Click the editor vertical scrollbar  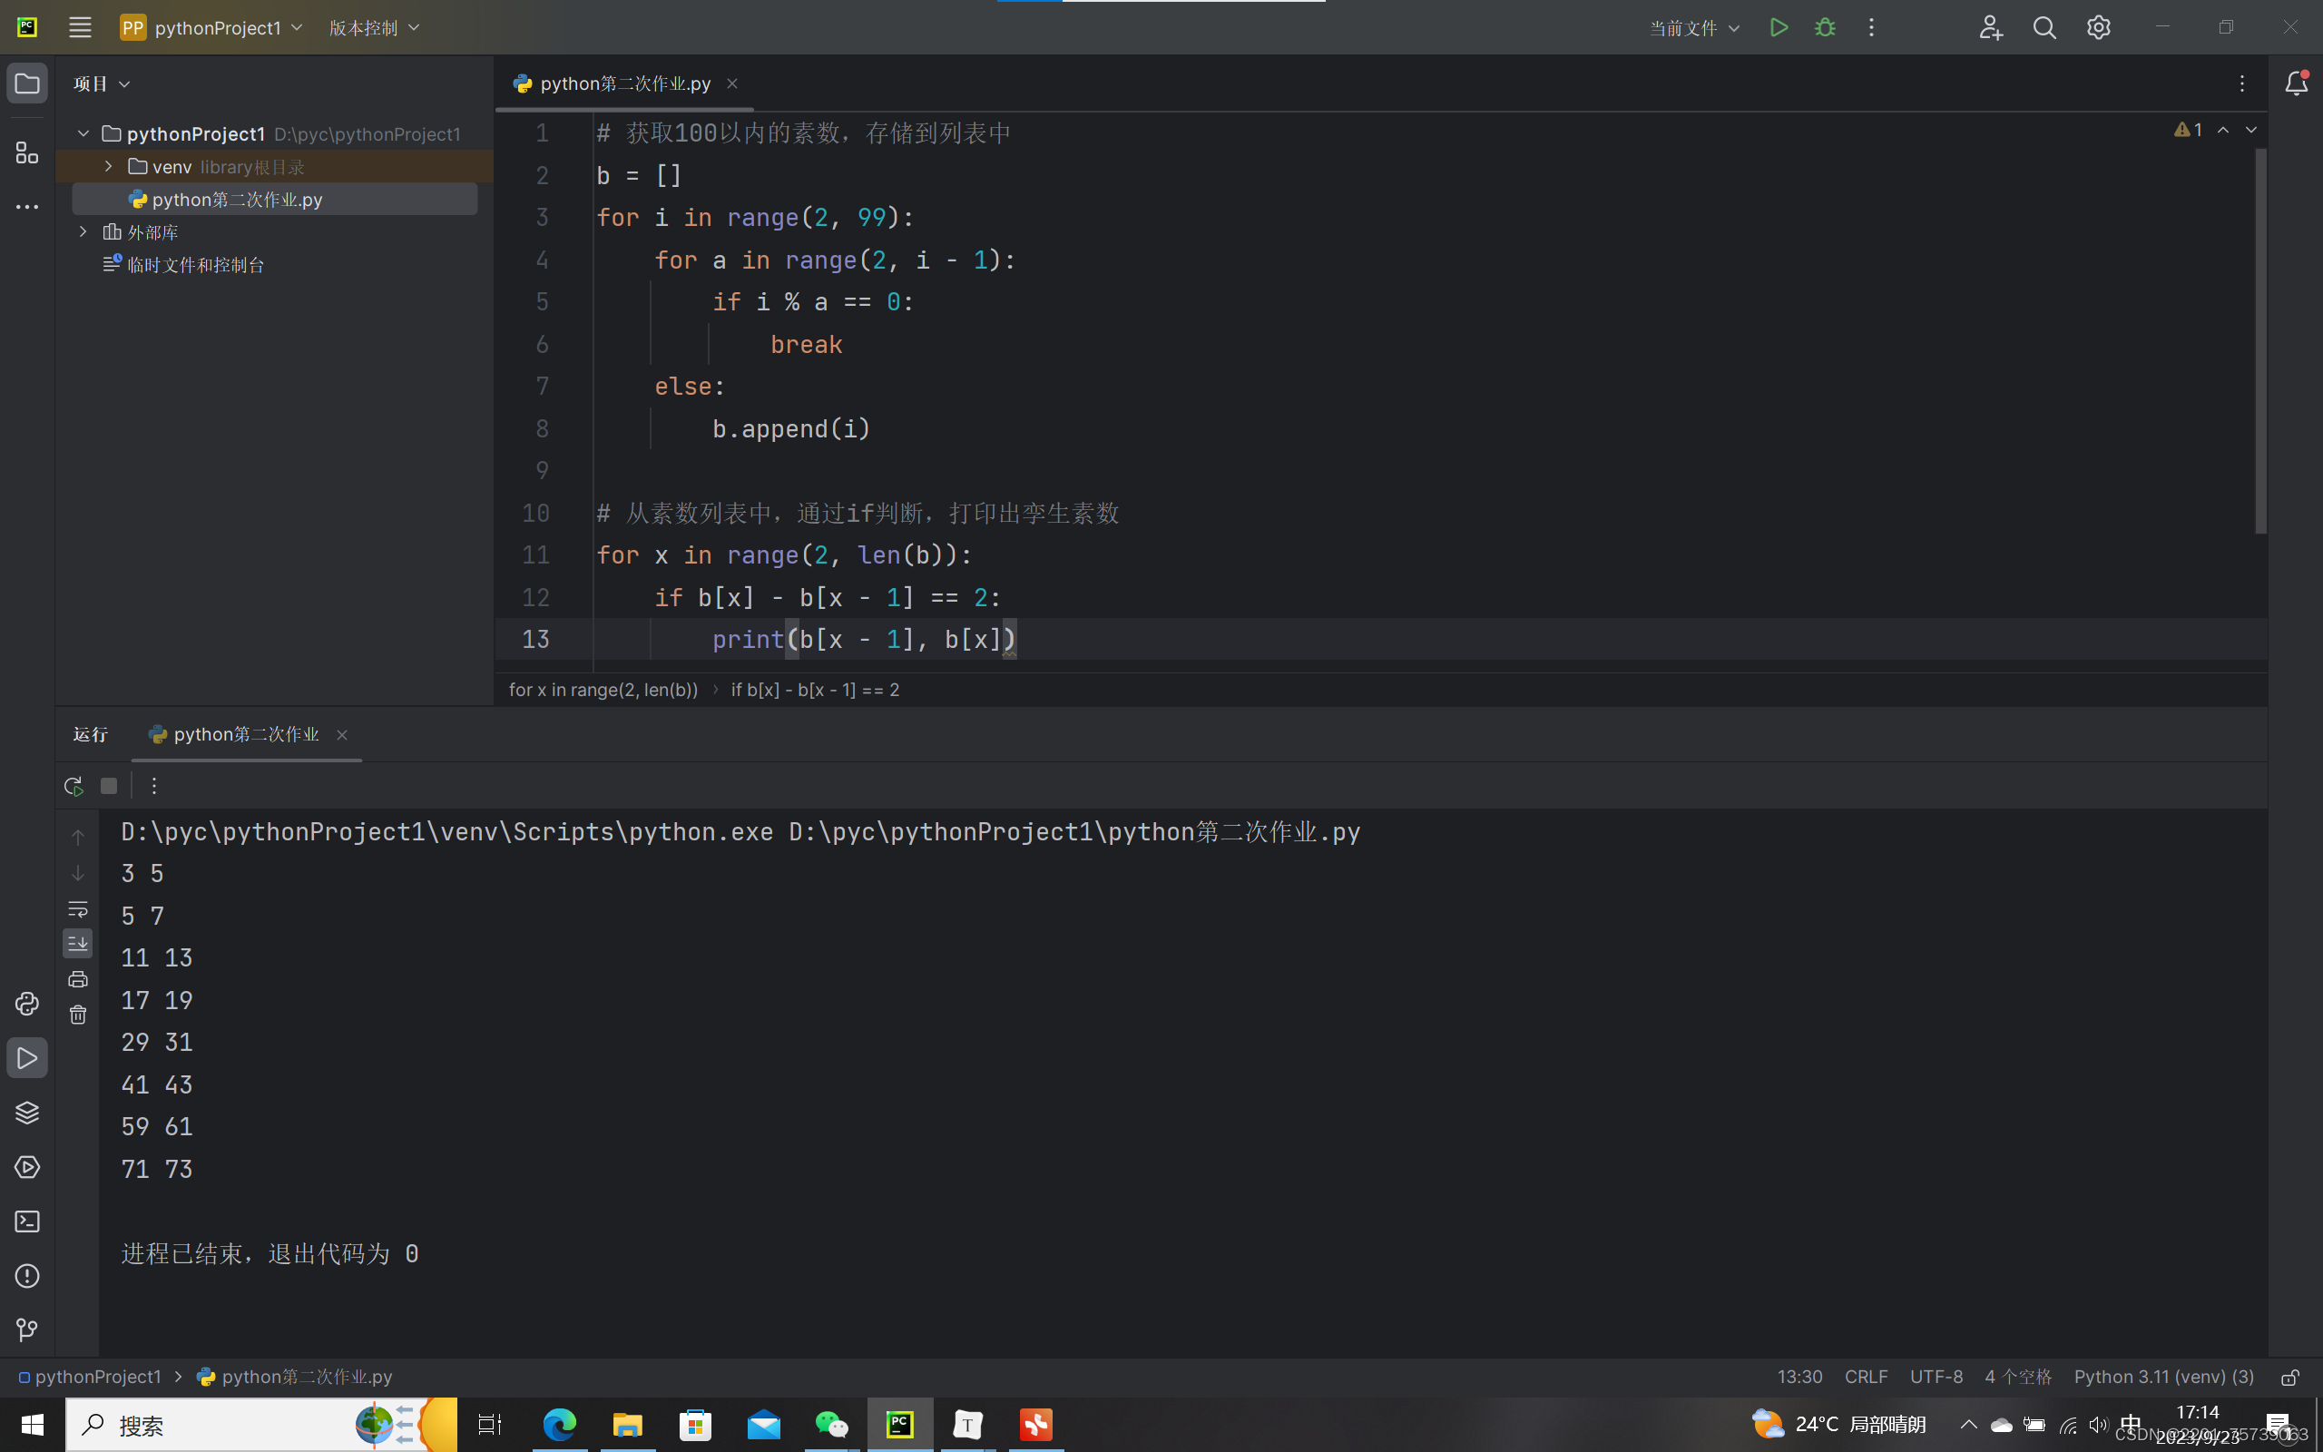tap(2260, 341)
